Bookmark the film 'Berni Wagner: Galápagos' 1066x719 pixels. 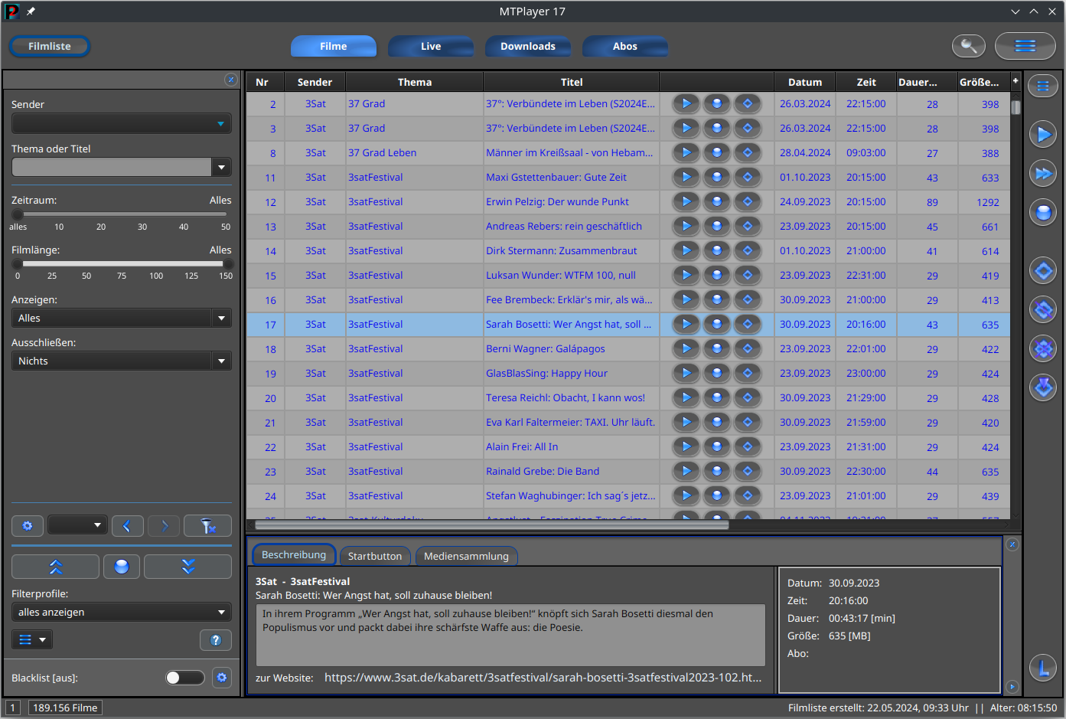[748, 348]
